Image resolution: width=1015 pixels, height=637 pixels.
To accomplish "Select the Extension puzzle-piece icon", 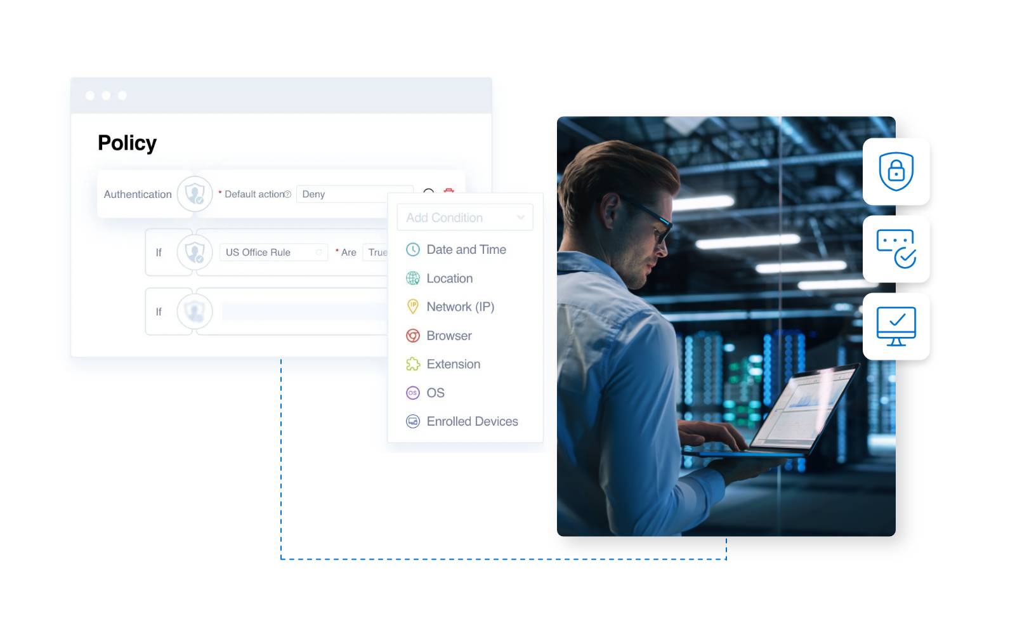I will pyautogui.click(x=412, y=364).
